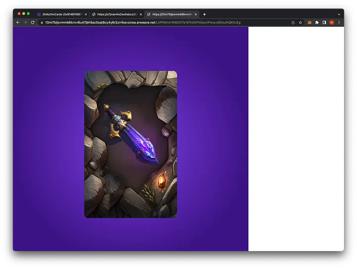Open the Extensions puzzle piece menu

(317, 22)
